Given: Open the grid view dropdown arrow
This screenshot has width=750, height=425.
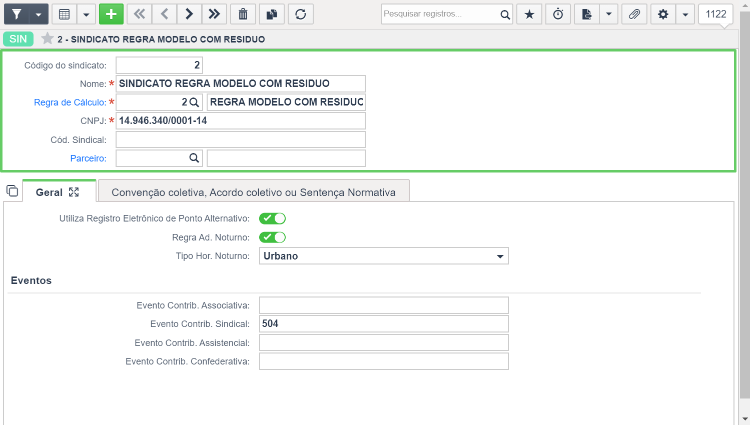Looking at the screenshot, I should tap(86, 14).
